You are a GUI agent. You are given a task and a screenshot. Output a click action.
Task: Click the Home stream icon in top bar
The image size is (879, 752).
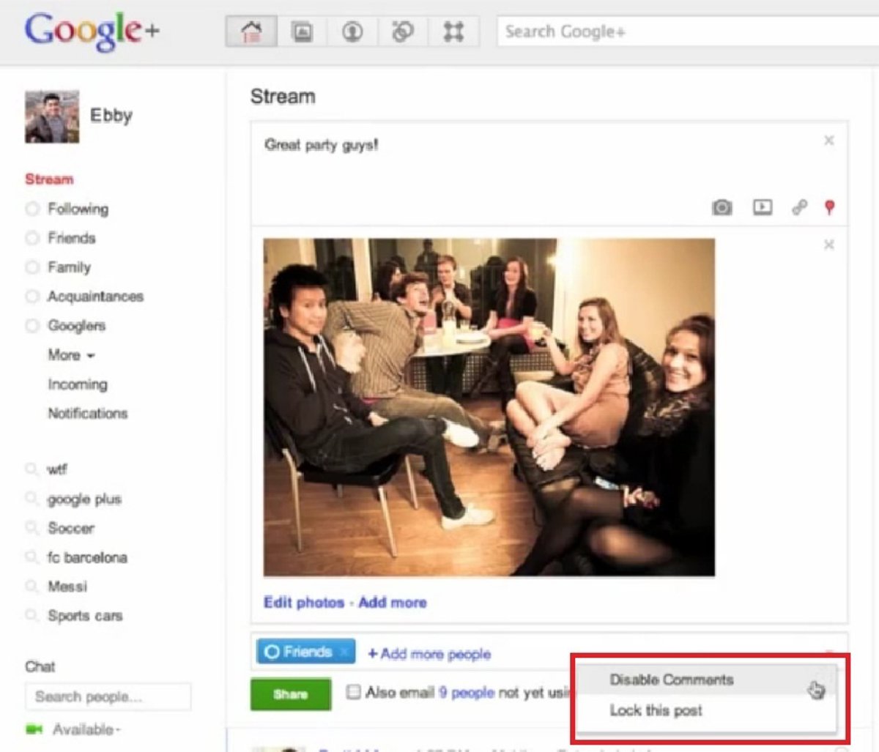tap(251, 32)
